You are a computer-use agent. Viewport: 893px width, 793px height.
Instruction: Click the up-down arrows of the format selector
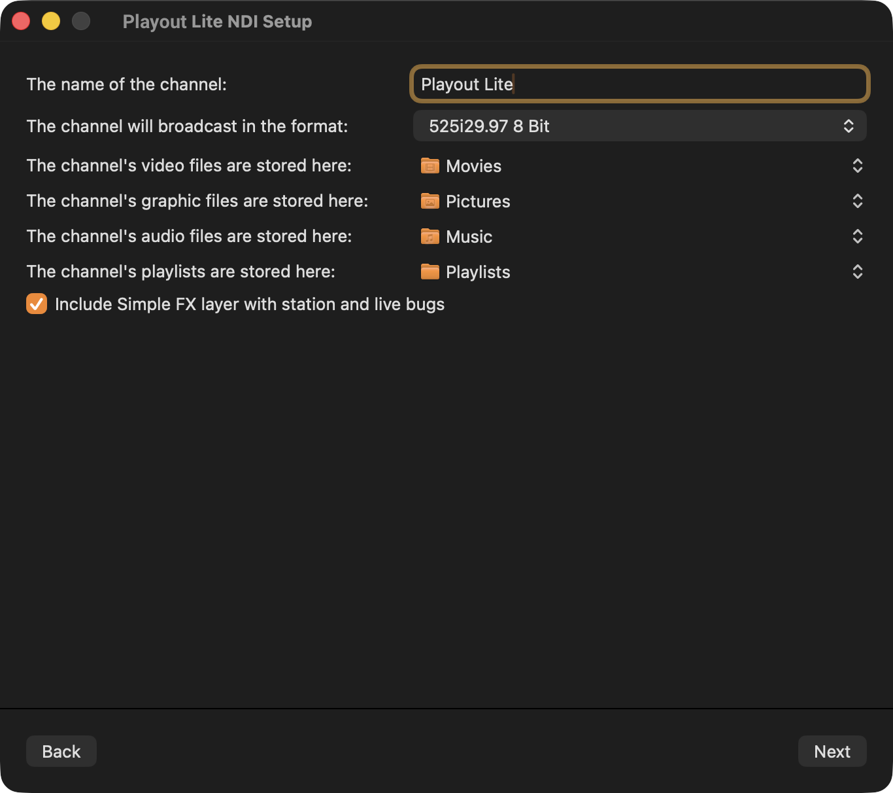click(x=849, y=126)
